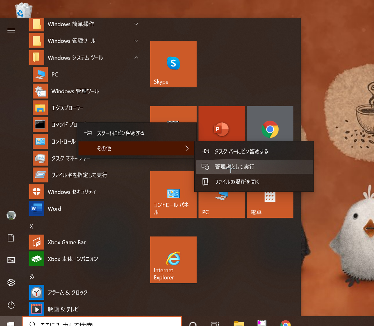Launch Word from the app list

click(x=36, y=209)
